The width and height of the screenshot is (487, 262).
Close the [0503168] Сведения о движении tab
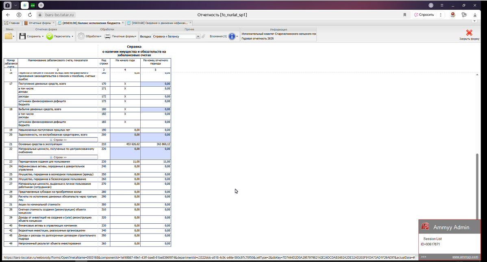[x=190, y=23]
